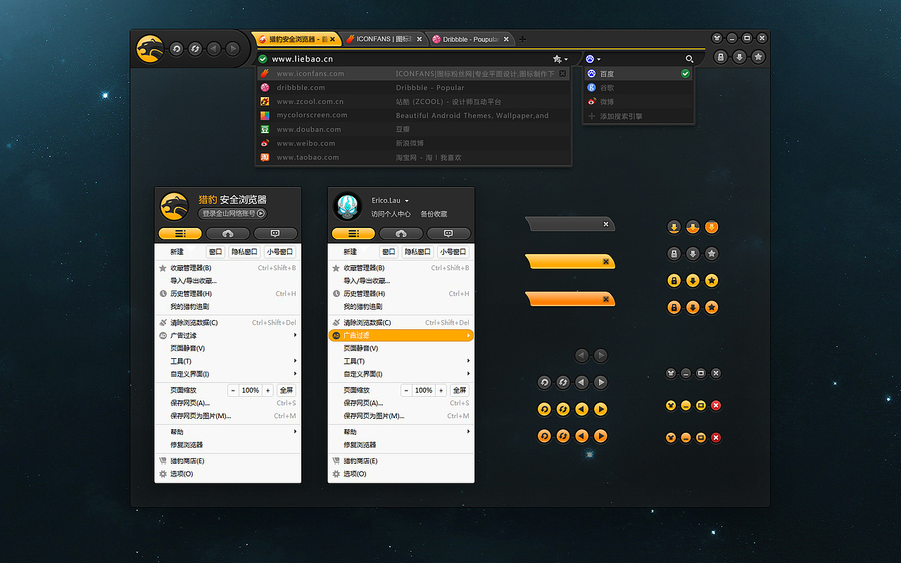
Task: Open 收藏管理器(B) in the 猎豹 安全浏览器 menu
Action: [227, 268]
